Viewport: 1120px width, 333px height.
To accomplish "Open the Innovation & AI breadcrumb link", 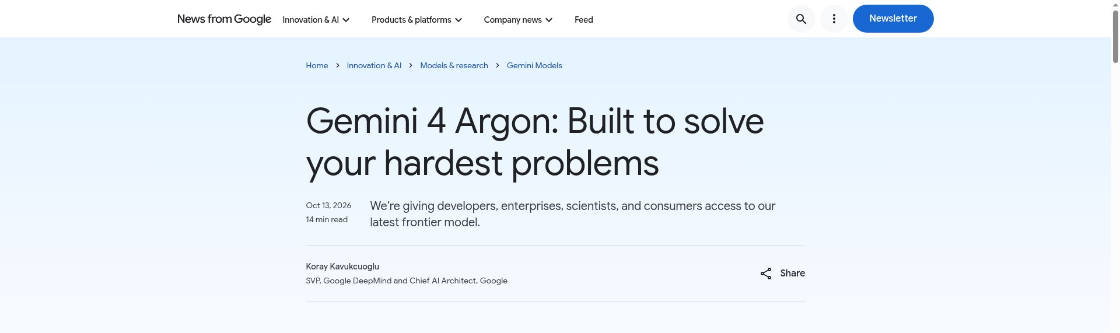I will click(x=374, y=65).
